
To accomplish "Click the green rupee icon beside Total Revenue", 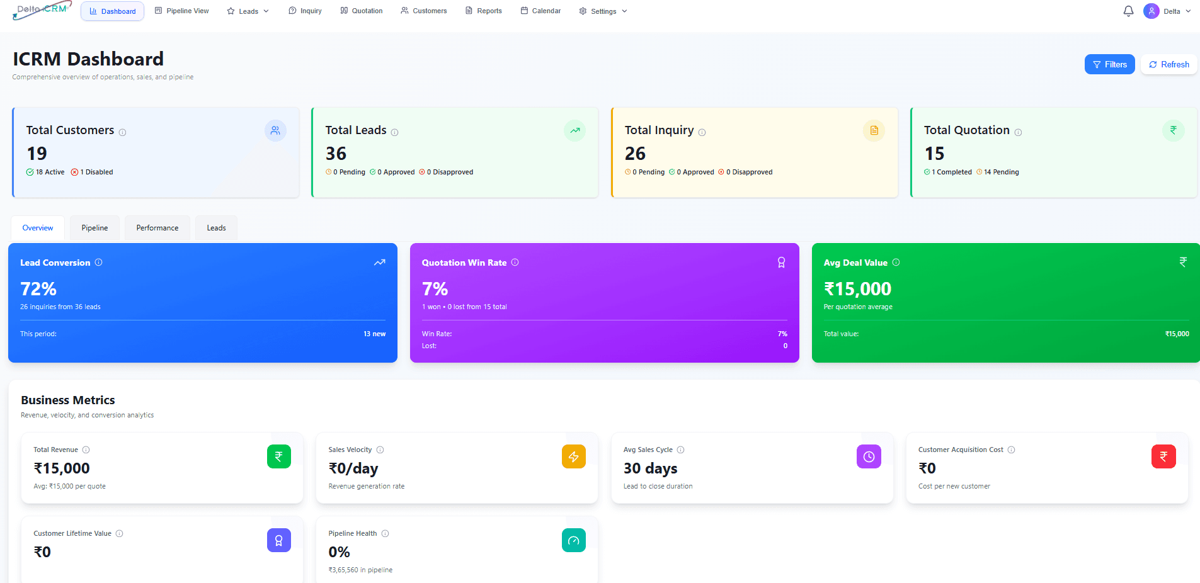I will 279,456.
